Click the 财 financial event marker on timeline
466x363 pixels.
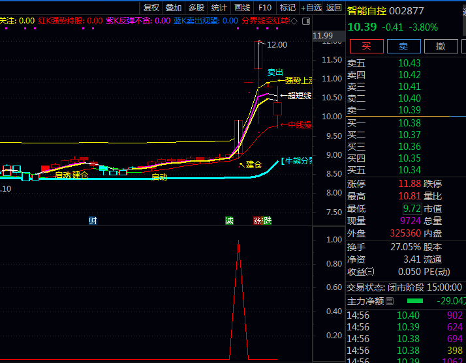[x=93, y=221]
